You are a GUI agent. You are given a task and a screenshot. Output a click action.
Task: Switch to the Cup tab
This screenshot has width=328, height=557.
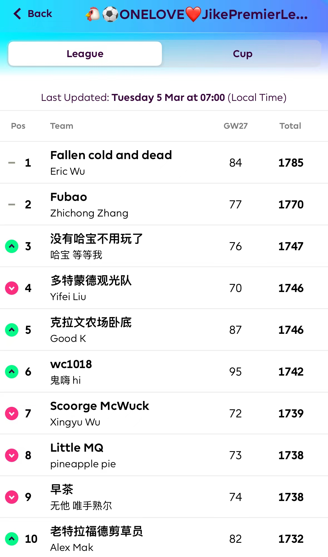pos(242,54)
